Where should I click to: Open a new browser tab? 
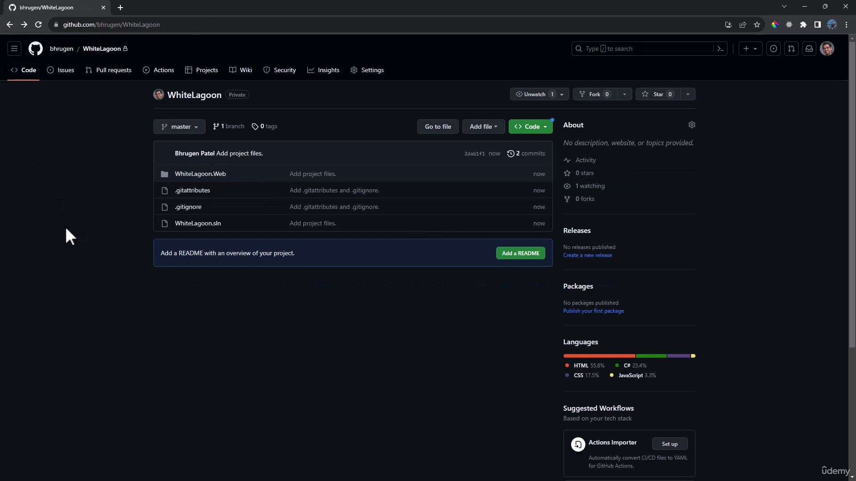click(120, 8)
